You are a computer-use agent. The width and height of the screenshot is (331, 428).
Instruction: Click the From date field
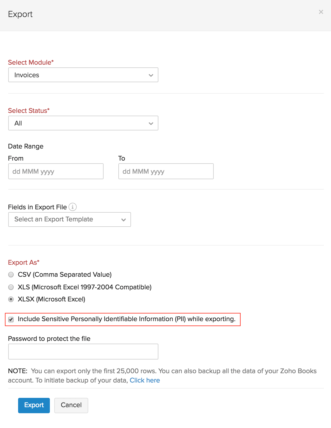(x=56, y=171)
